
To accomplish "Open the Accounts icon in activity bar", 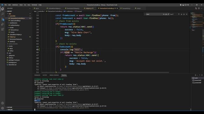I will [3, 103].
